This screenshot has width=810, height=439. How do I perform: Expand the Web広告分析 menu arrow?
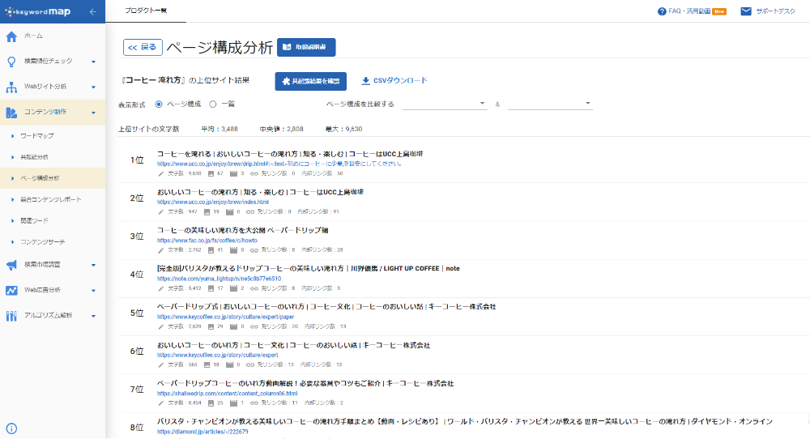click(93, 291)
